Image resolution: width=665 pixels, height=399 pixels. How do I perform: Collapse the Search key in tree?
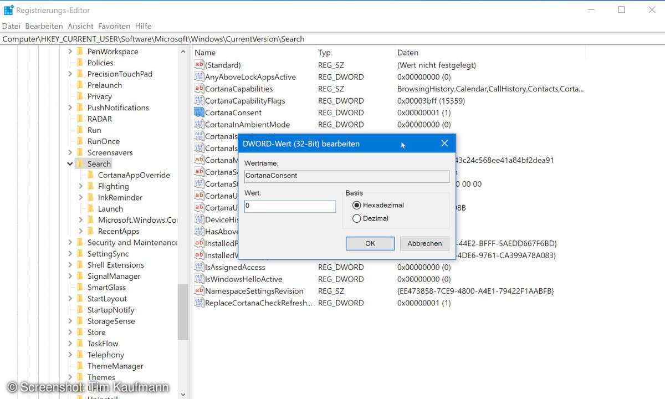[70, 164]
